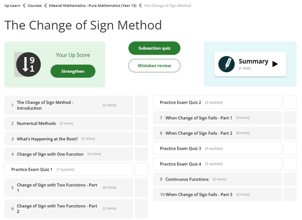
Task: Click the chevron before The Change of Sign Method breadcrumb
Action: [x=141, y=5]
